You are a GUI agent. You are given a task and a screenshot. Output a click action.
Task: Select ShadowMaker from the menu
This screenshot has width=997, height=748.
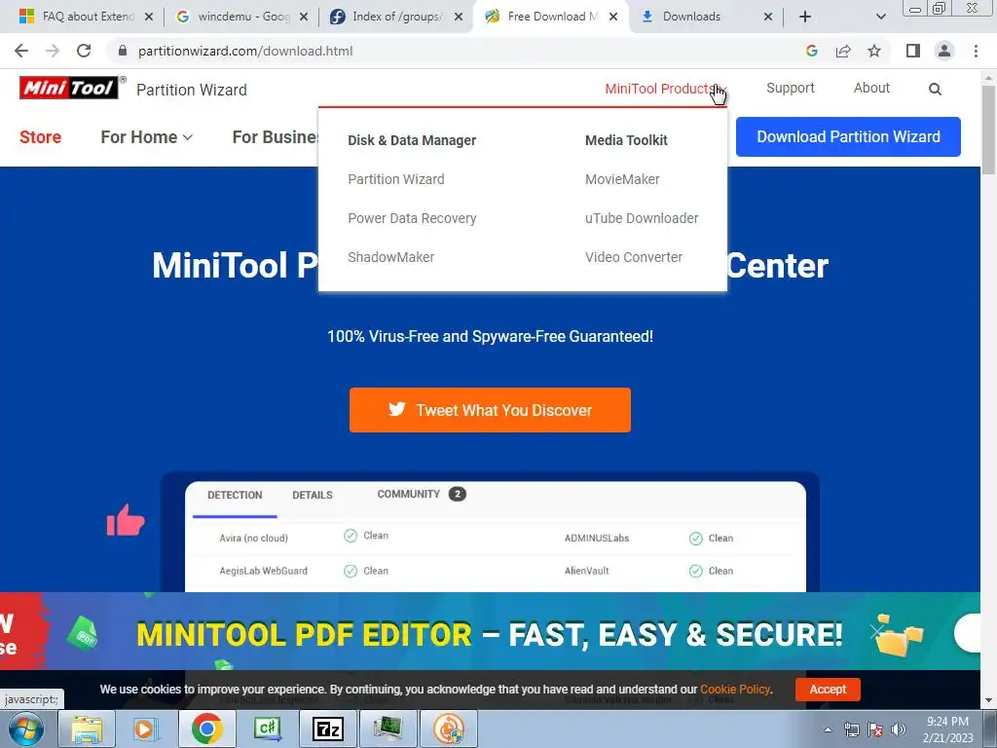coord(391,257)
